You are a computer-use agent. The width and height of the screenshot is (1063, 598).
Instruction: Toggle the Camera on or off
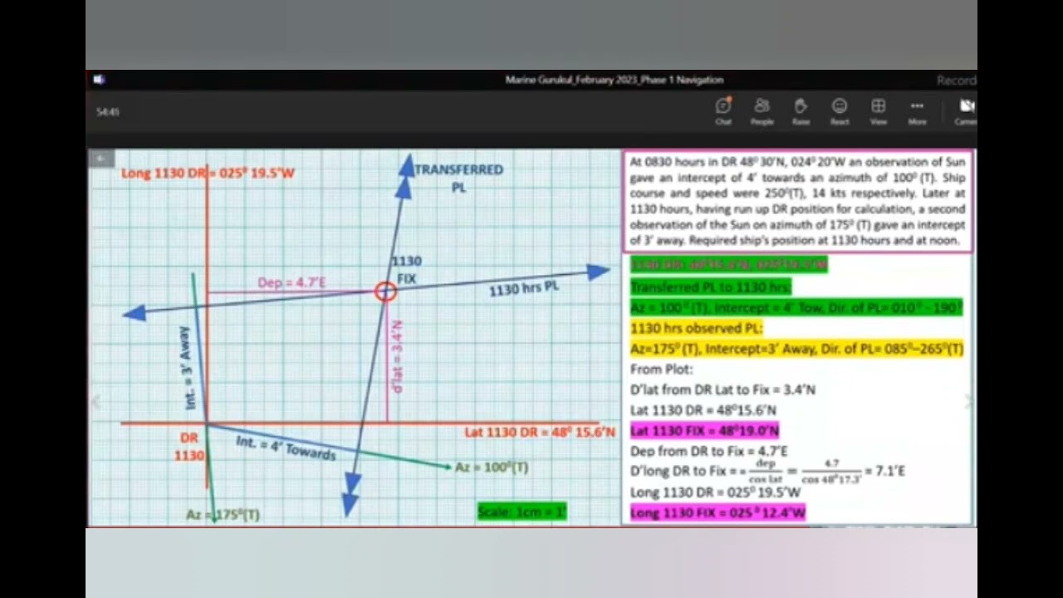[967, 110]
